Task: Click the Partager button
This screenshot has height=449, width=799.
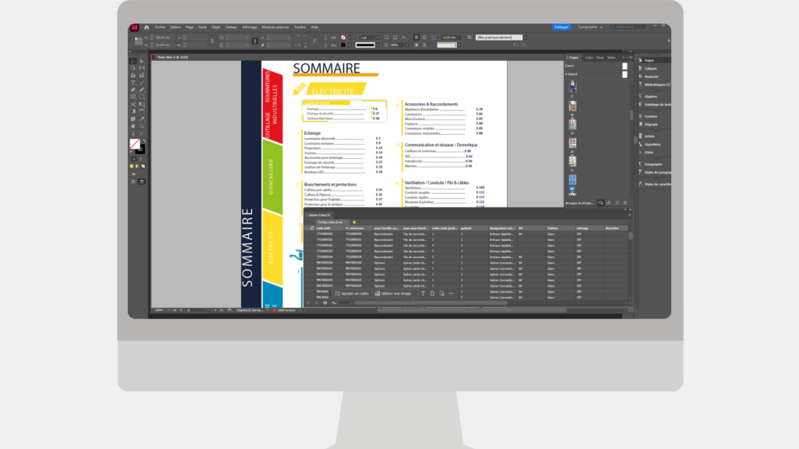Action: pos(561,27)
